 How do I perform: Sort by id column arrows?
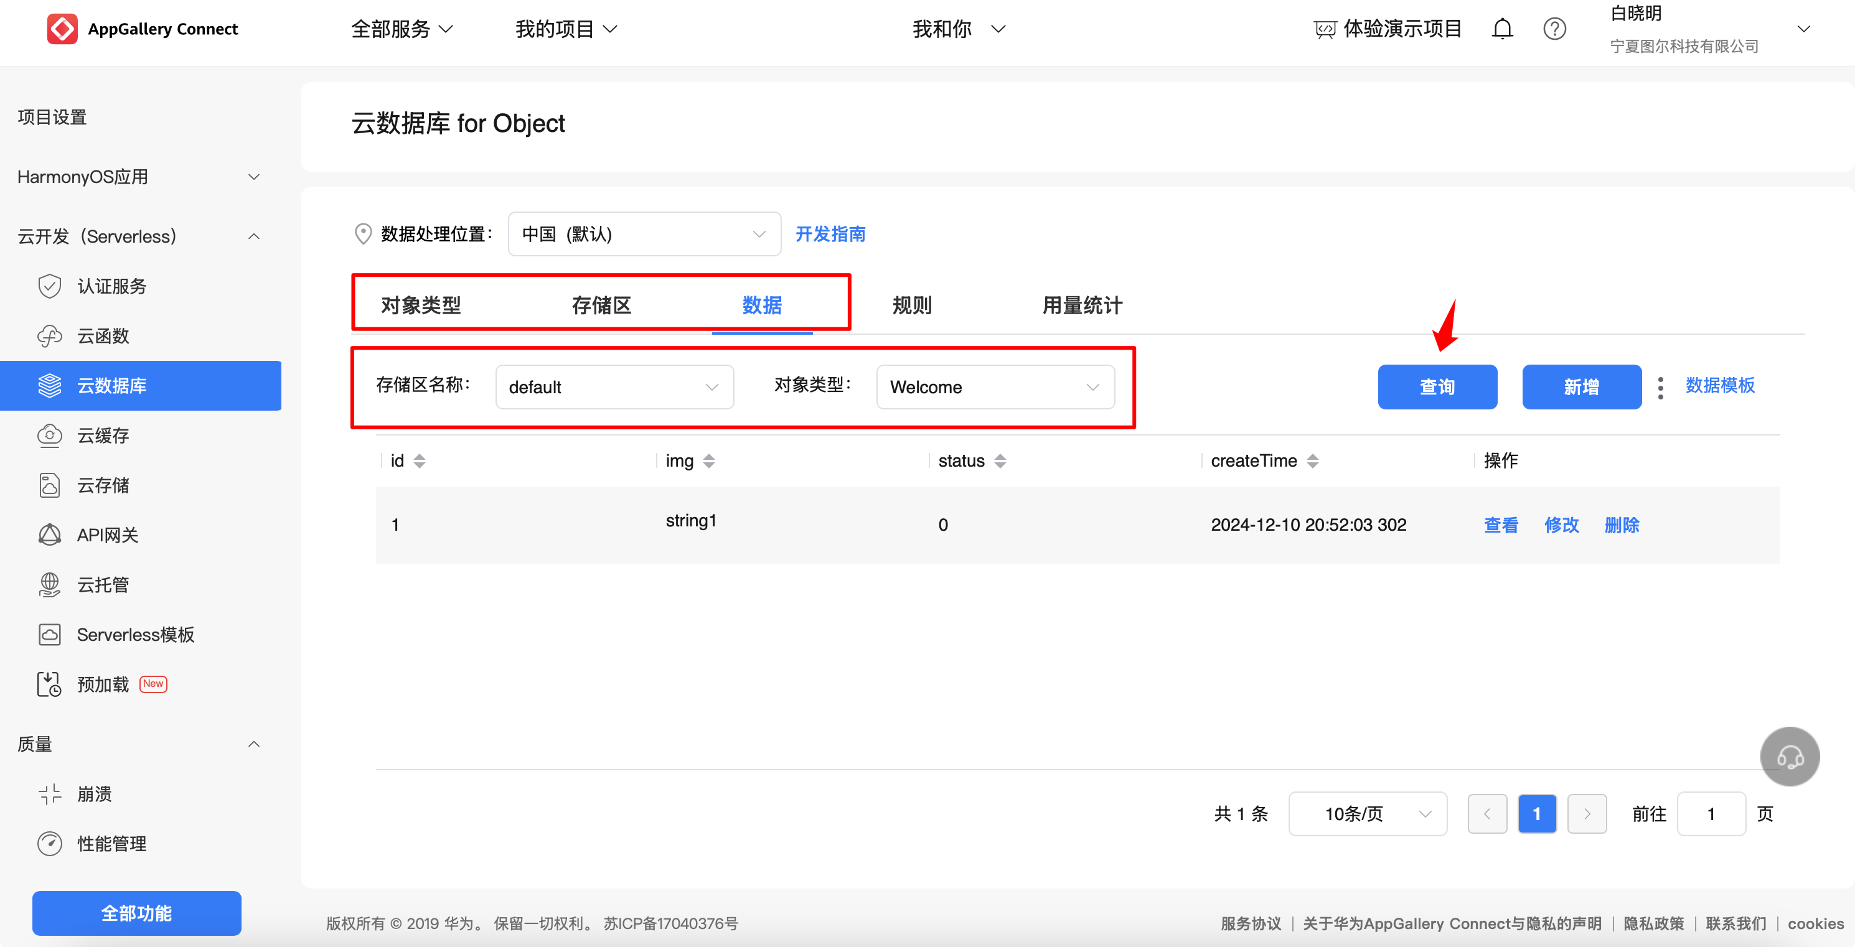(x=420, y=460)
